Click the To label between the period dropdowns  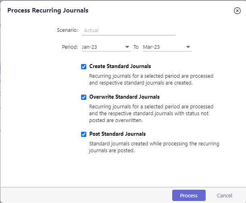(x=136, y=47)
